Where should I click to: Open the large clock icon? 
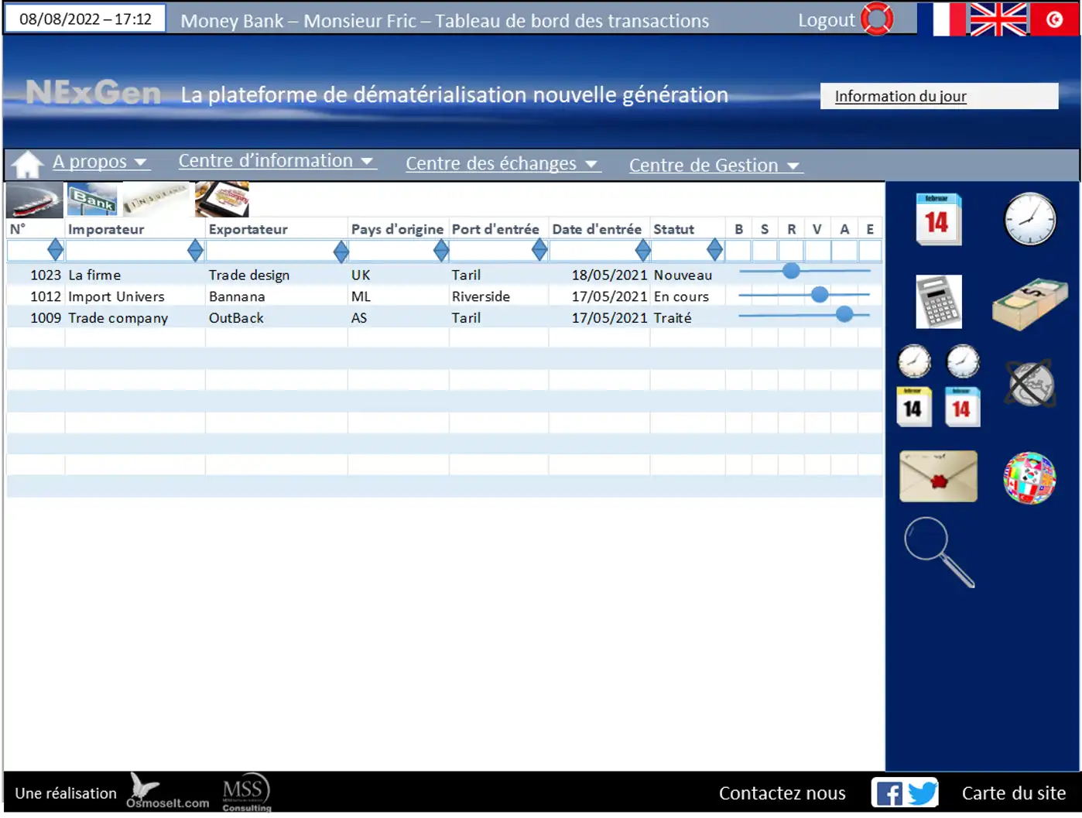click(x=1030, y=220)
